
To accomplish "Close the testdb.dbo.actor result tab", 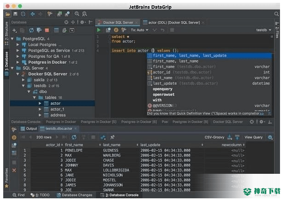I will [76, 129].
